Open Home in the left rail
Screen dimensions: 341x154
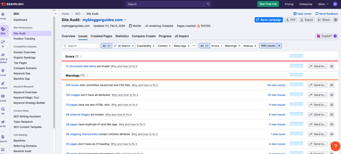pos(3,16)
